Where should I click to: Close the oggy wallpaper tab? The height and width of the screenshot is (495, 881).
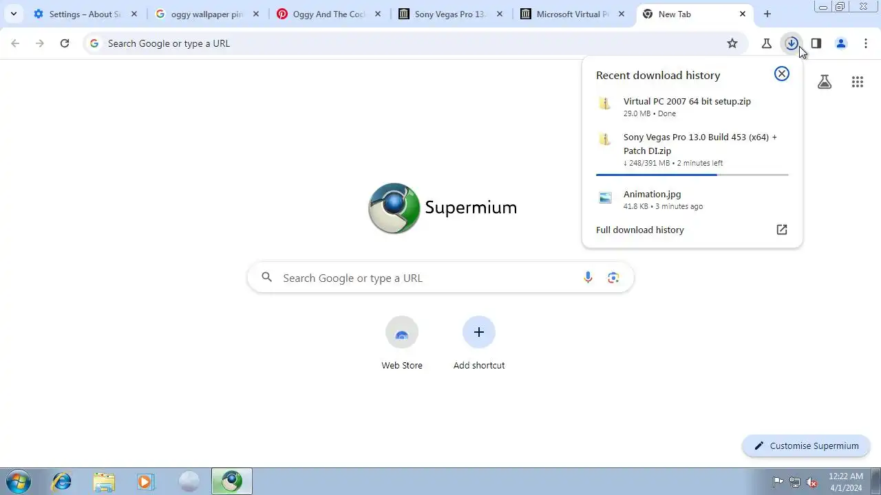(x=256, y=14)
